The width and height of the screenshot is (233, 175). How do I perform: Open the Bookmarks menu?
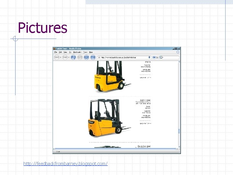tap(77, 52)
